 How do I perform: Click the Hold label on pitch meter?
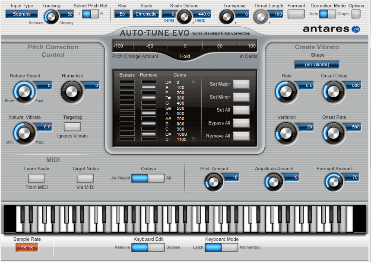click(x=185, y=56)
